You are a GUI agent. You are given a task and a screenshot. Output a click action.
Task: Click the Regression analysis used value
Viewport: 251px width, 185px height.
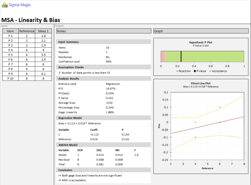coord(113,84)
